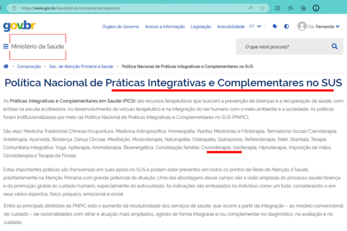347x231 pixels.
Task: Open browser collections icon
Action: (x=303, y=8)
